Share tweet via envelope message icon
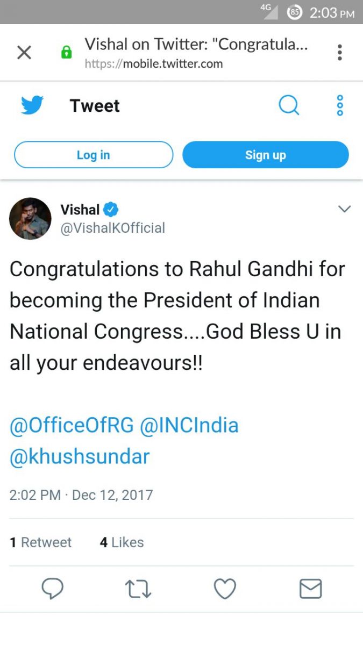The height and width of the screenshot is (645, 363). pyautogui.click(x=310, y=589)
